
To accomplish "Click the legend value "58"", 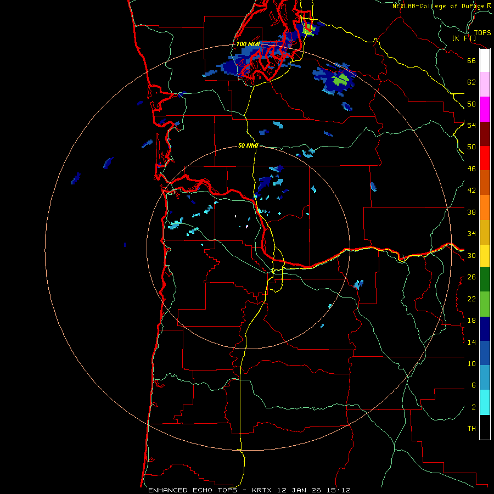I will point(471,104).
